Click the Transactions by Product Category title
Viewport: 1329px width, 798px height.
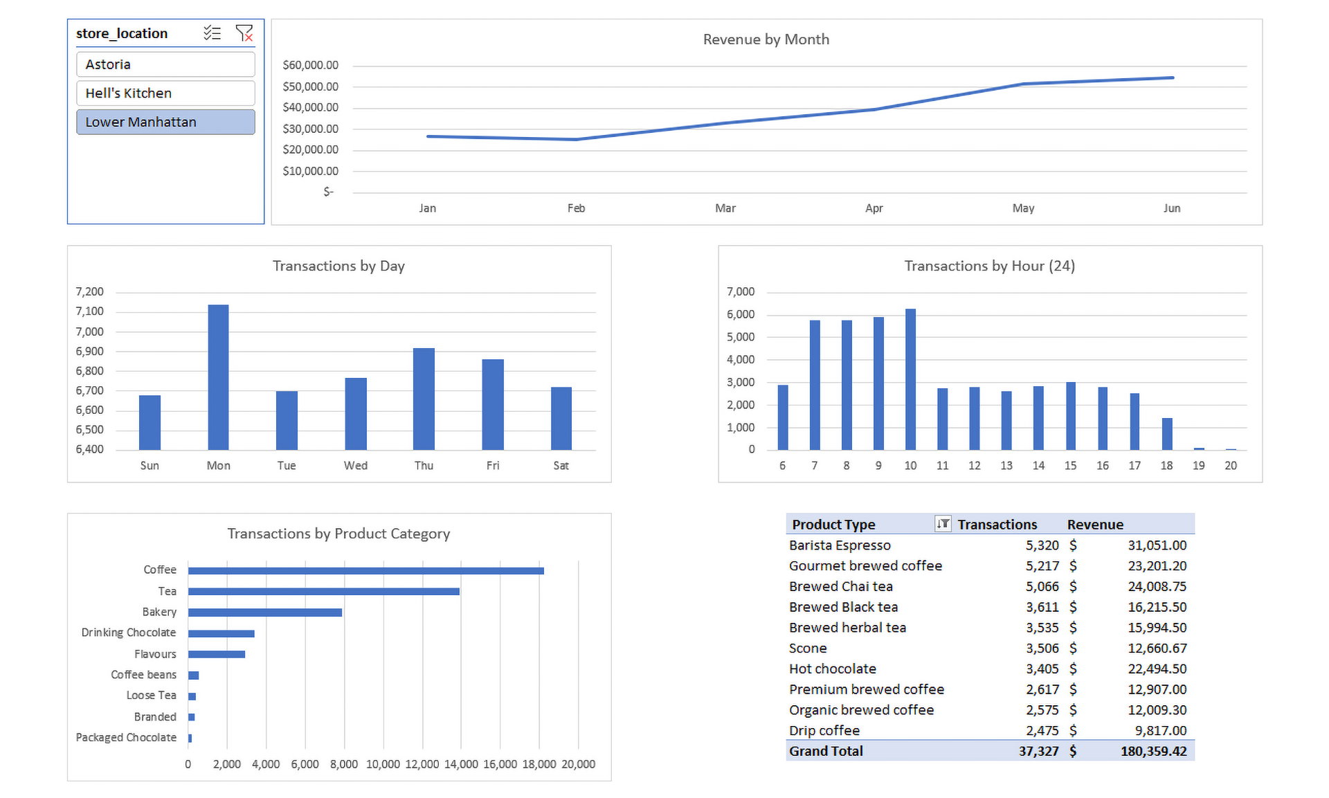coord(338,534)
